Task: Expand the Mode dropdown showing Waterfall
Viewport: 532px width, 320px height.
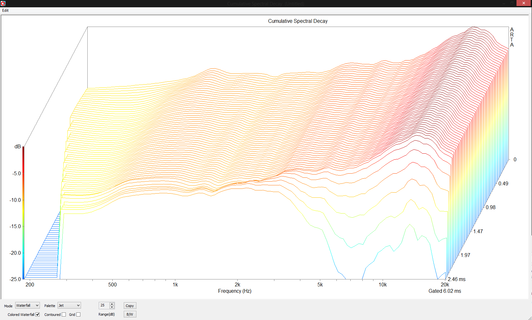Action: (28, 305)
